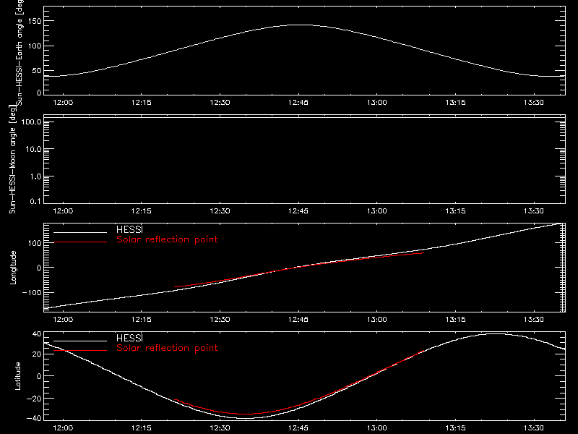The width and height of the screenshot is (578, 434).
Task: Click the 10.0 tick on Moon angle axis
Action: tap(33, 149)
